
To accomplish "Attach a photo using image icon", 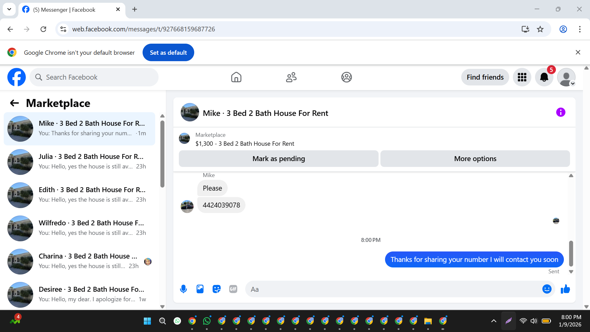I will (200, 289).
